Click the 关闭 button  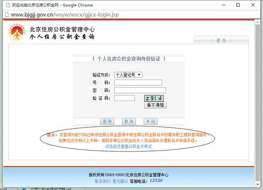click(150, 122)
